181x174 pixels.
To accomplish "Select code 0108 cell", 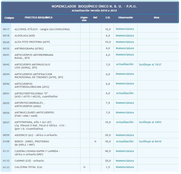I will click(6, 141).
